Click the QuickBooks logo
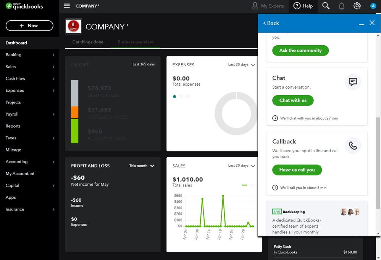This screenshot has width=381, height=260. click(x=24, y=6)
